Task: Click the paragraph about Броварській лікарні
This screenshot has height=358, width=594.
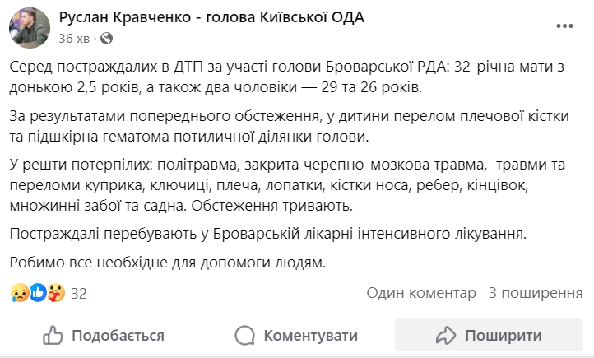Action: pos(268,234)
